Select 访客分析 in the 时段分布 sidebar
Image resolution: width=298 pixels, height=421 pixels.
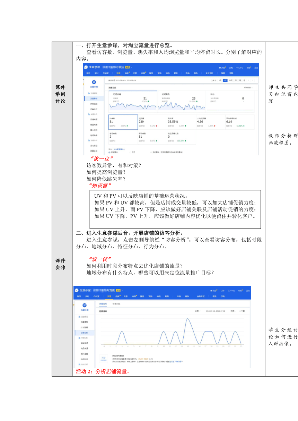84,333
